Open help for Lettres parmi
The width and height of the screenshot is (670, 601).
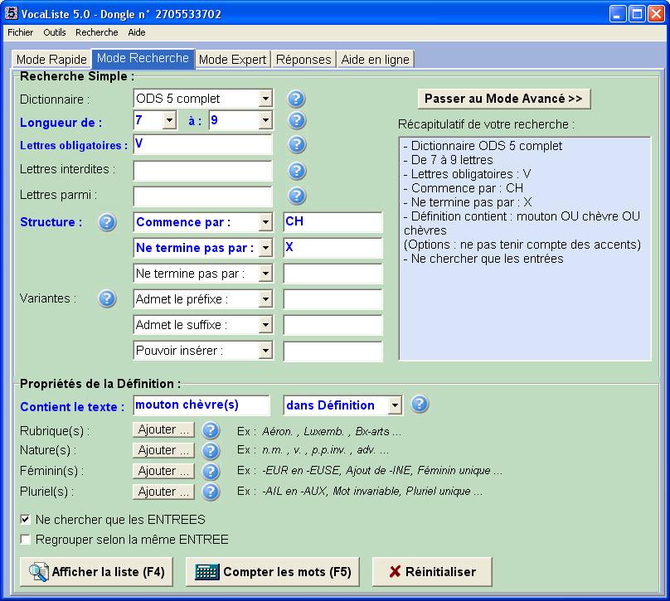coord(297,196)
